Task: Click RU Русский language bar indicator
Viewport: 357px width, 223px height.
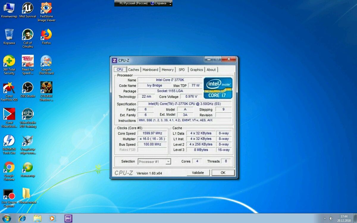Action: coord(133,3)
